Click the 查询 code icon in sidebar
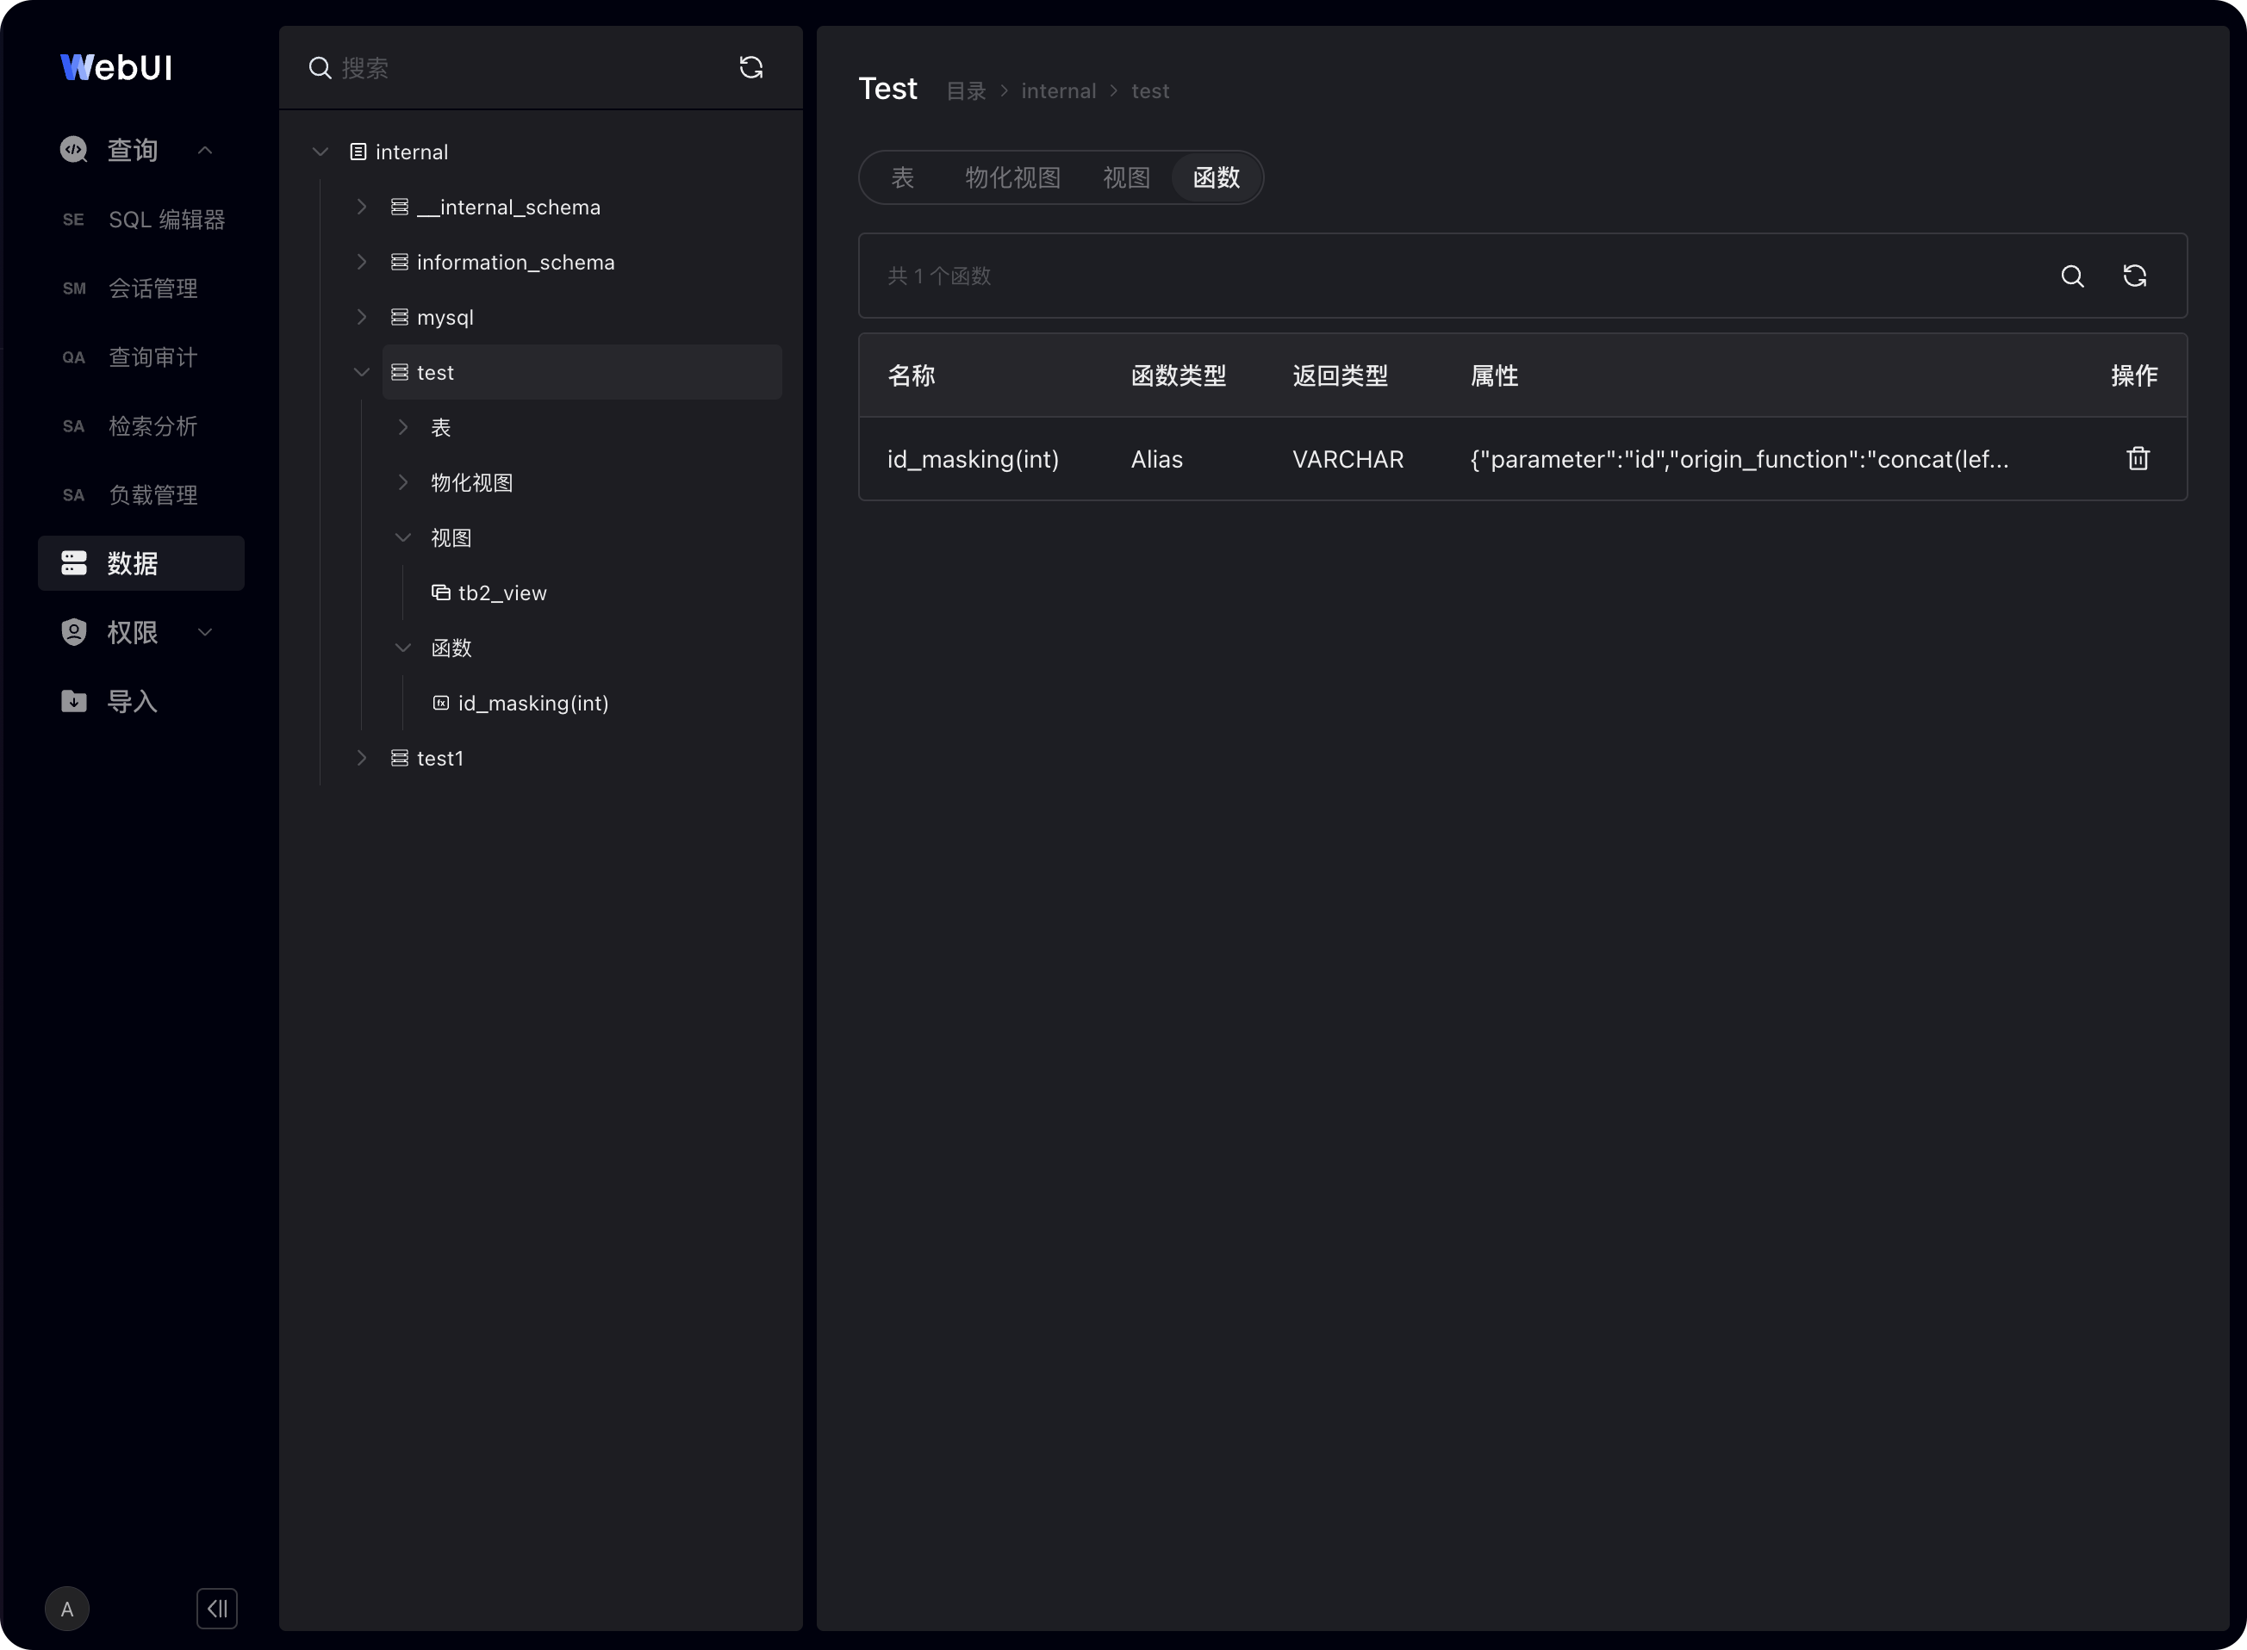The width and height of the screenshot is (2247, 1650). 74,150
